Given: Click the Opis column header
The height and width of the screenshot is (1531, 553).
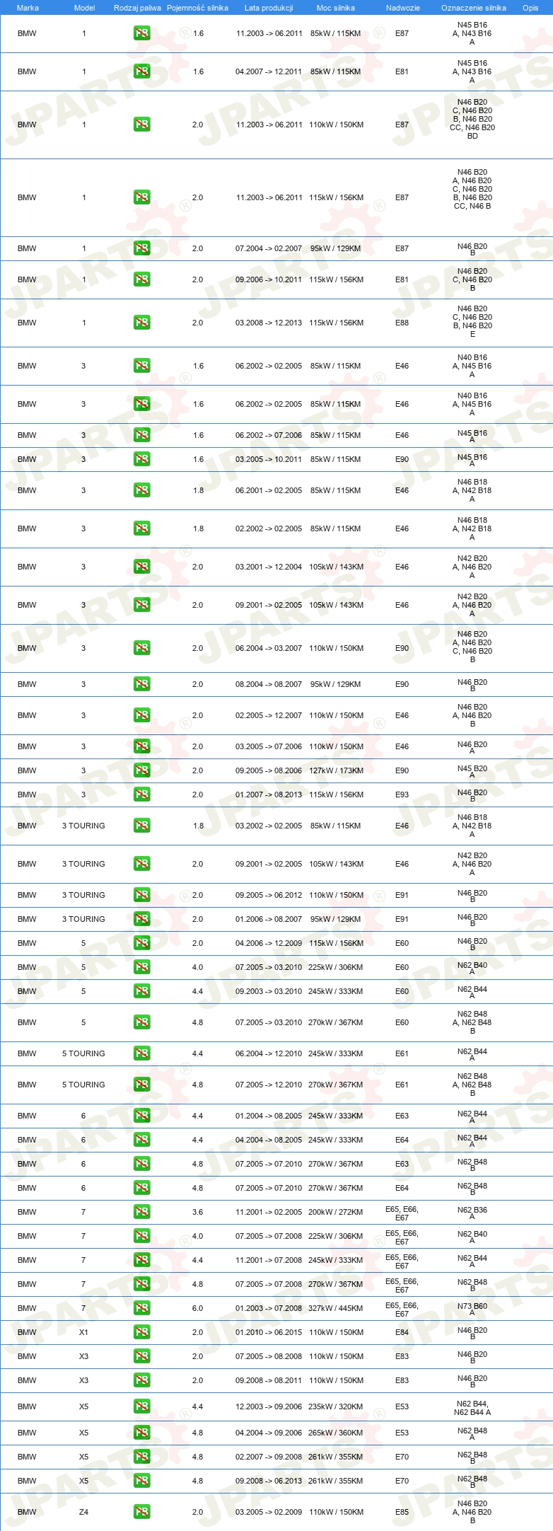Looking at the screenshot, I should [x=530, y=8].
